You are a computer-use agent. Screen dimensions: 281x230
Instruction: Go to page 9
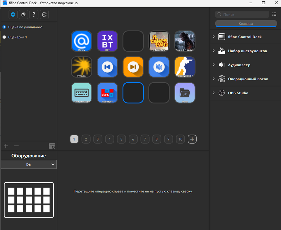[x=169, y=139]
